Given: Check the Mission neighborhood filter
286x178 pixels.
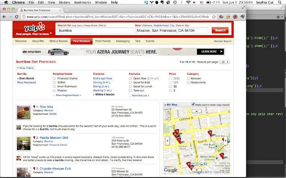Looking at the screenshot, I should click(54, 90).
